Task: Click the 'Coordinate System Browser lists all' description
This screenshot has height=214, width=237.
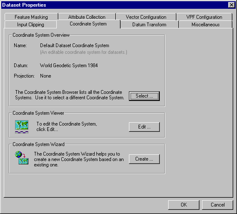Action: (70, 95)
